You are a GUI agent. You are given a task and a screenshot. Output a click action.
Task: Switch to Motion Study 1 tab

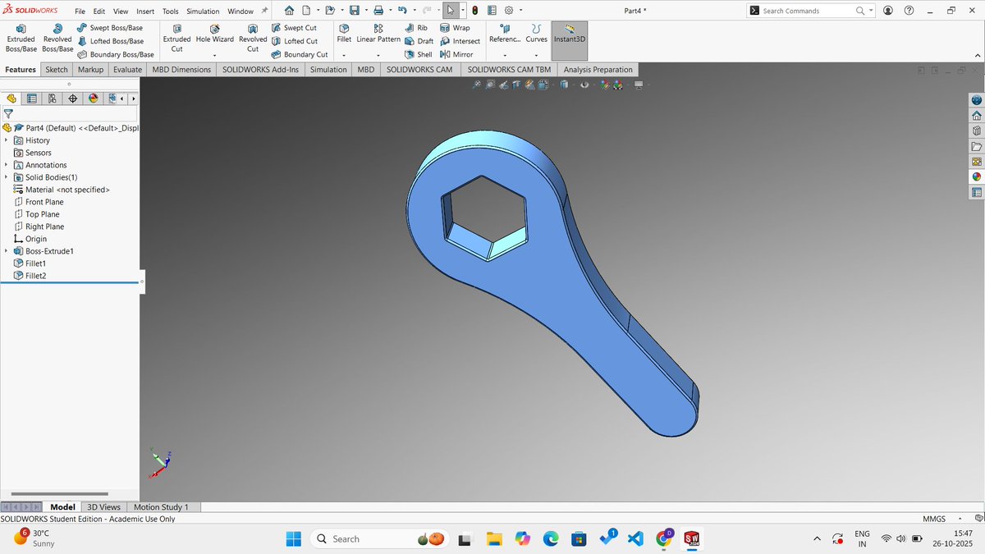pyautogui.click(x=161, y=507)
